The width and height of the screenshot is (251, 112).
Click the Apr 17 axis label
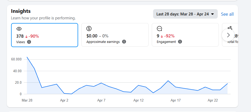click(176, 100)
